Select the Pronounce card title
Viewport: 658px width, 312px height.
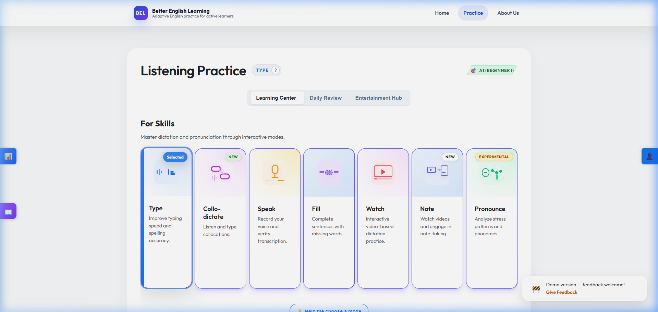[x=490, y=209]
